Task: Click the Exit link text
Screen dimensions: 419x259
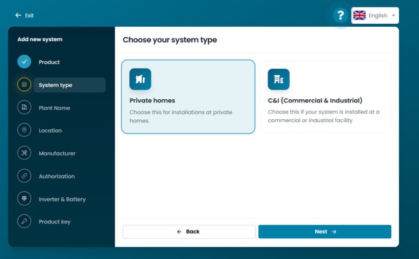Action: pos(29,16)
